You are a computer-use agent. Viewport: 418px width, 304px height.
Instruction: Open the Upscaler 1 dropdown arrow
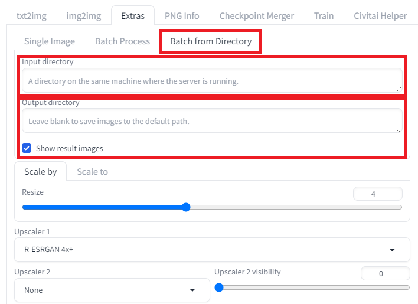tap(392, 250)
